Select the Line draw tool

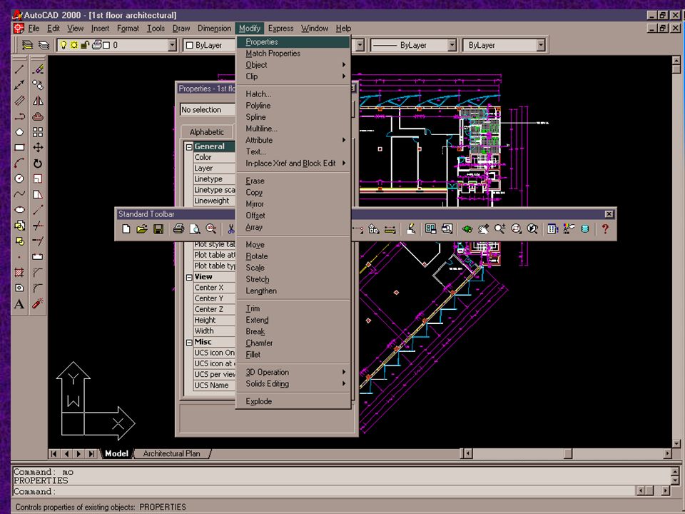click(x=19, y=69)
